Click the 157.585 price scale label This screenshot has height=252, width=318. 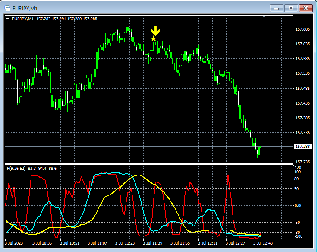(x=302, y=58)
